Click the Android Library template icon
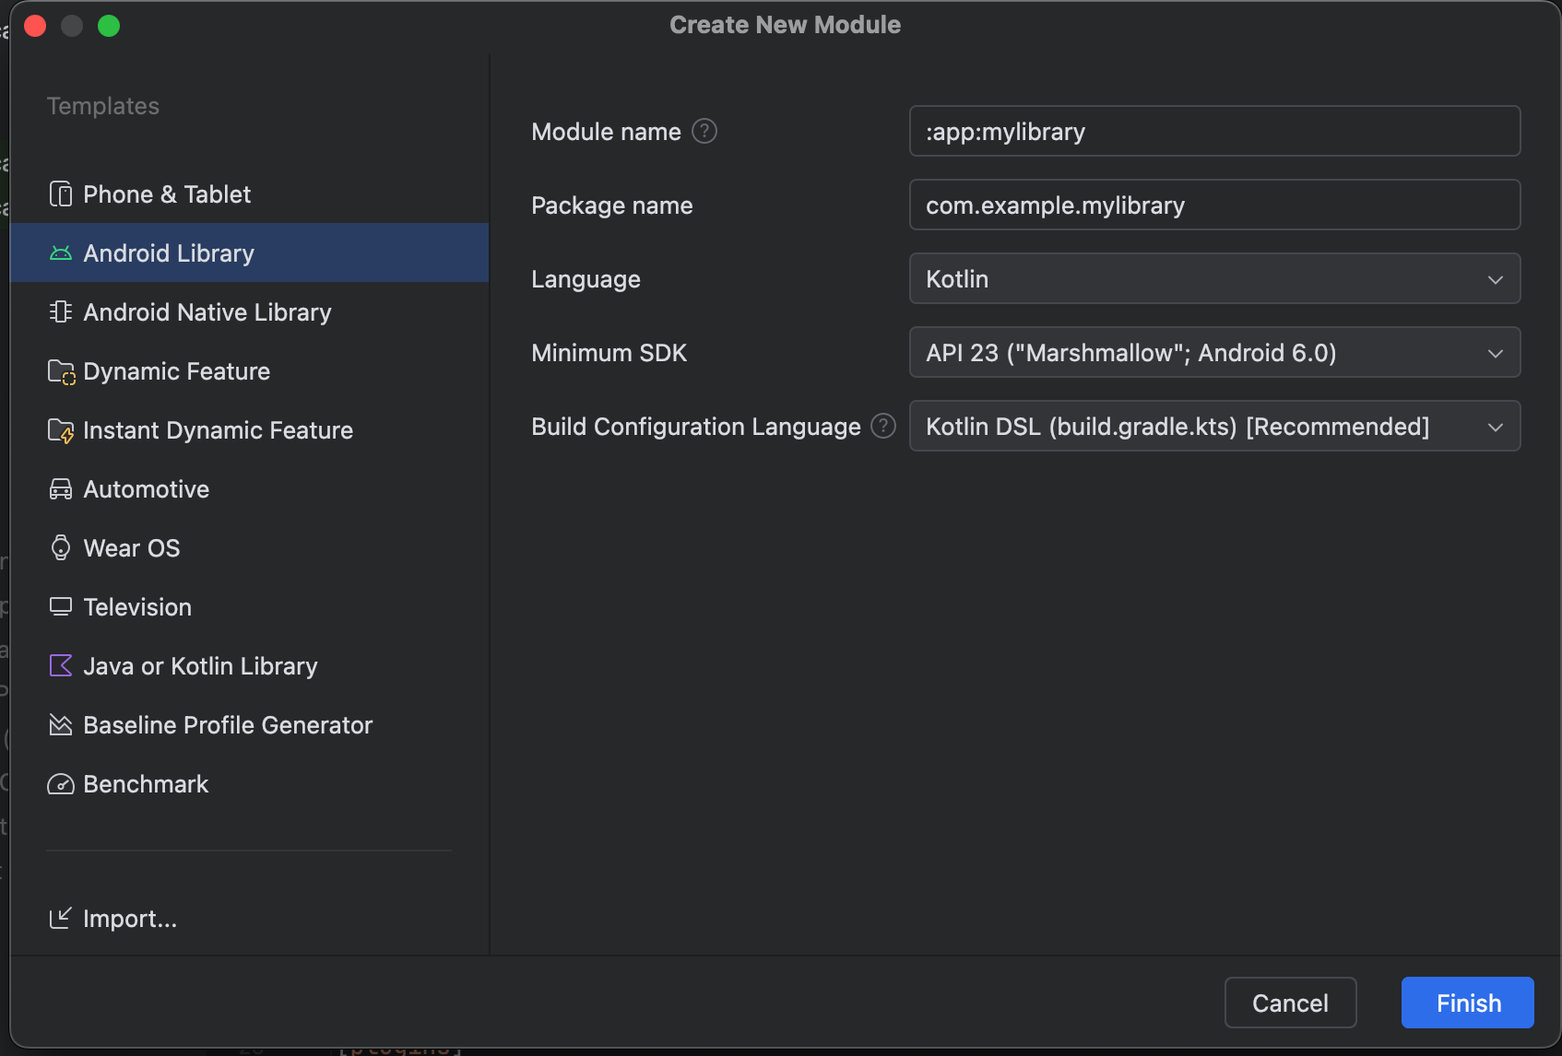The height and width of the screenshot is (1056, 1562). click(60, 252)
